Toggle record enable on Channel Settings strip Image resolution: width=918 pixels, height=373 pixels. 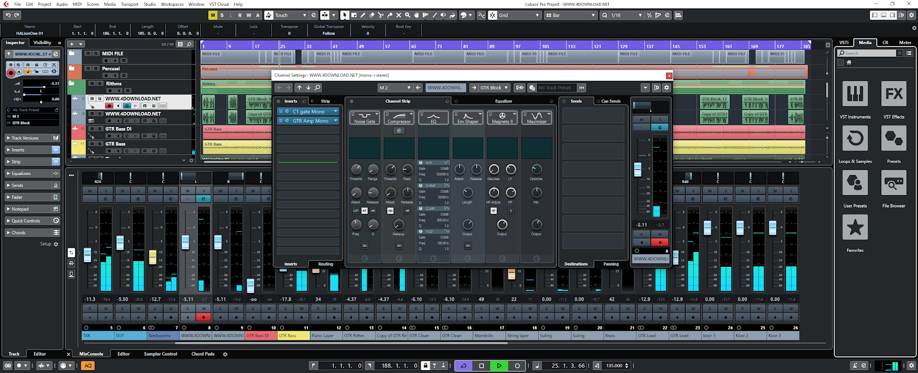pyautogui.click(x=660, y=242)
